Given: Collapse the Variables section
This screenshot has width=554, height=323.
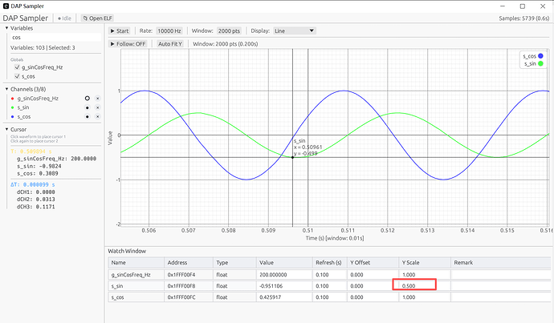Looking at the screenshot, I should (6, 28).
